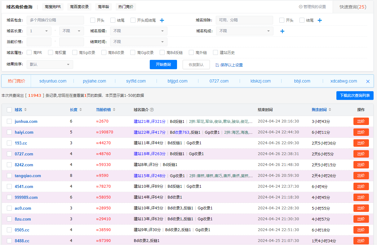Tick the 开头或结尾 checkbox
Image resolution: width=377 pixels, height=246 pixels.
click(133, 20)
